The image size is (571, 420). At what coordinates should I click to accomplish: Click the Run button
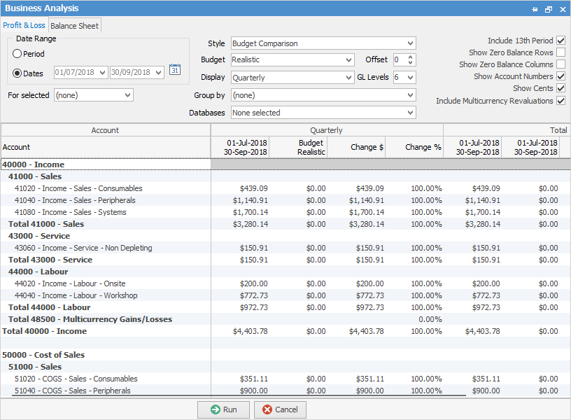point(223,409)
